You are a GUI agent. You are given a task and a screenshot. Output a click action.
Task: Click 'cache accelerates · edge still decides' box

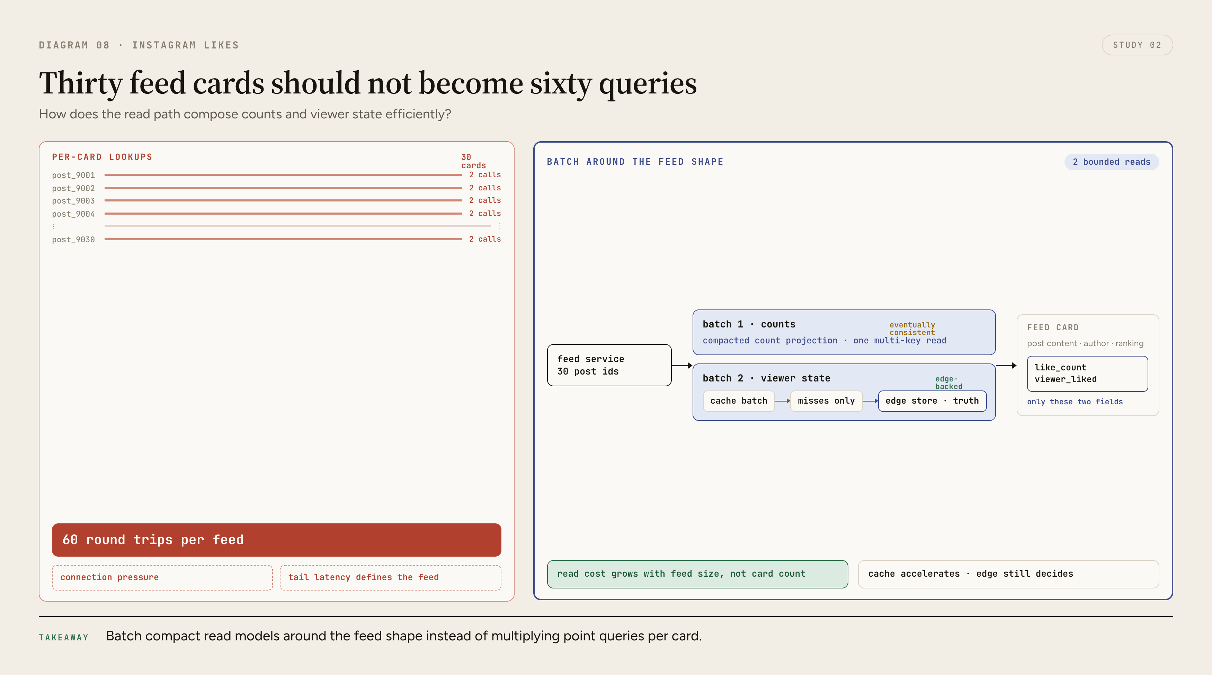pyautogui.click(x=1008, y=574)
